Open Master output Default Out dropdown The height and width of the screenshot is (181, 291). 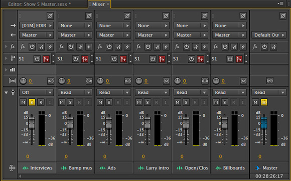pyautogui.click(x=269, y=35)
